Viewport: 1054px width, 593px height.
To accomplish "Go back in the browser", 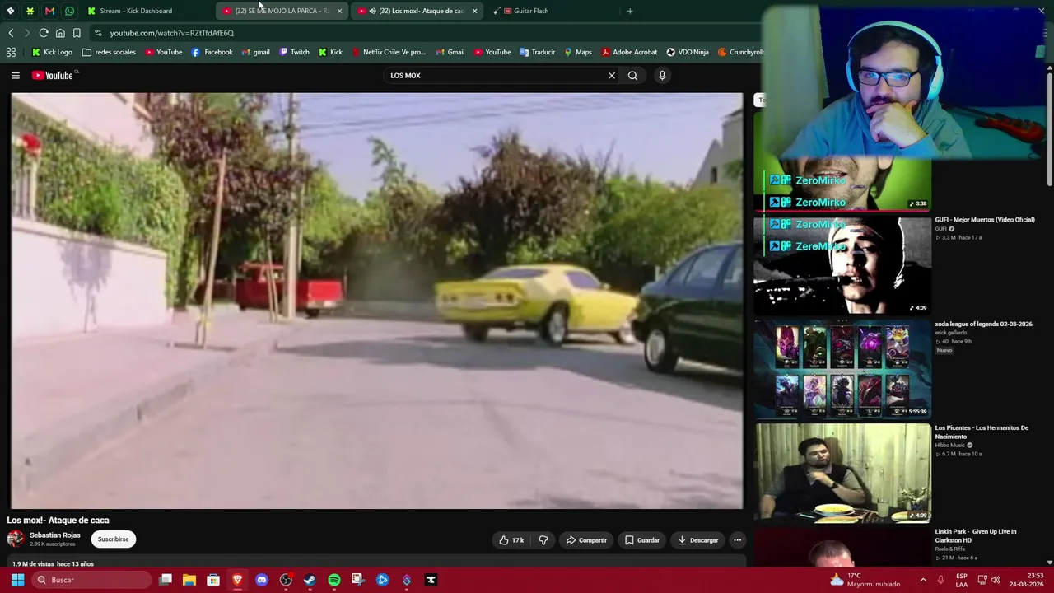I will point(11,33).
